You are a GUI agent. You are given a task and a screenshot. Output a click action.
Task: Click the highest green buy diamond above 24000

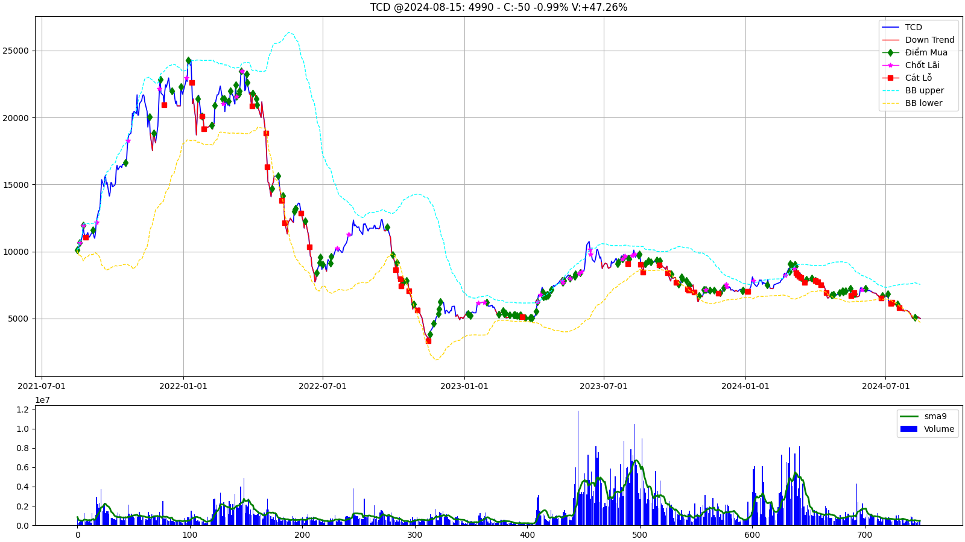coord(188,61)
